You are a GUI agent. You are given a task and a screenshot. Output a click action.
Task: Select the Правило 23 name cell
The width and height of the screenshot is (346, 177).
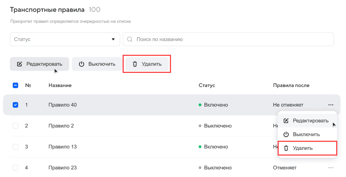tap(63, 168)
